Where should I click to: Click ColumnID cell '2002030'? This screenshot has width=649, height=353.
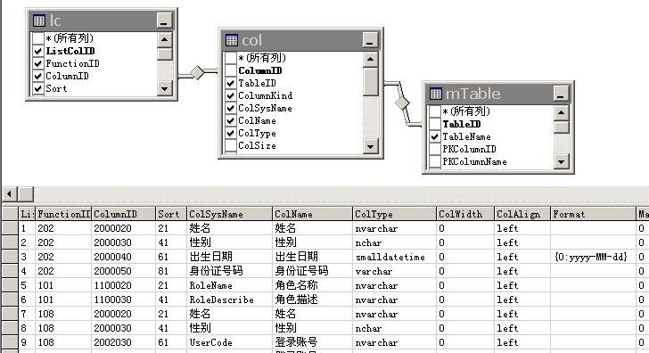(x=123, y=342)
